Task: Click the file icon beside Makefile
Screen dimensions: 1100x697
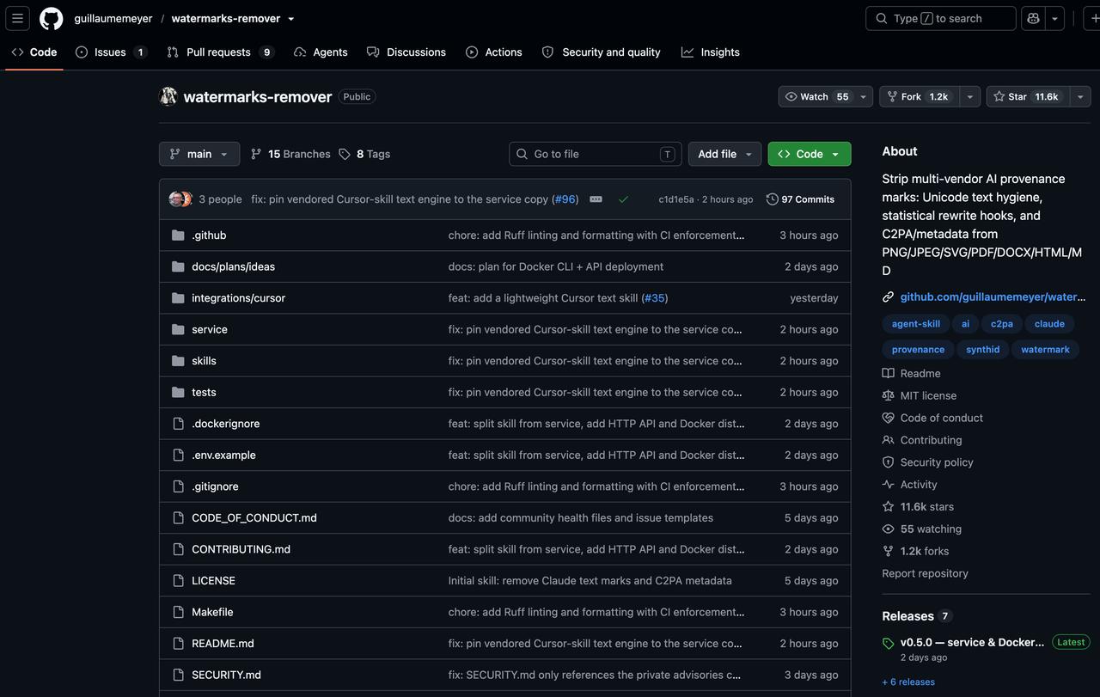Action: [178, 612]
